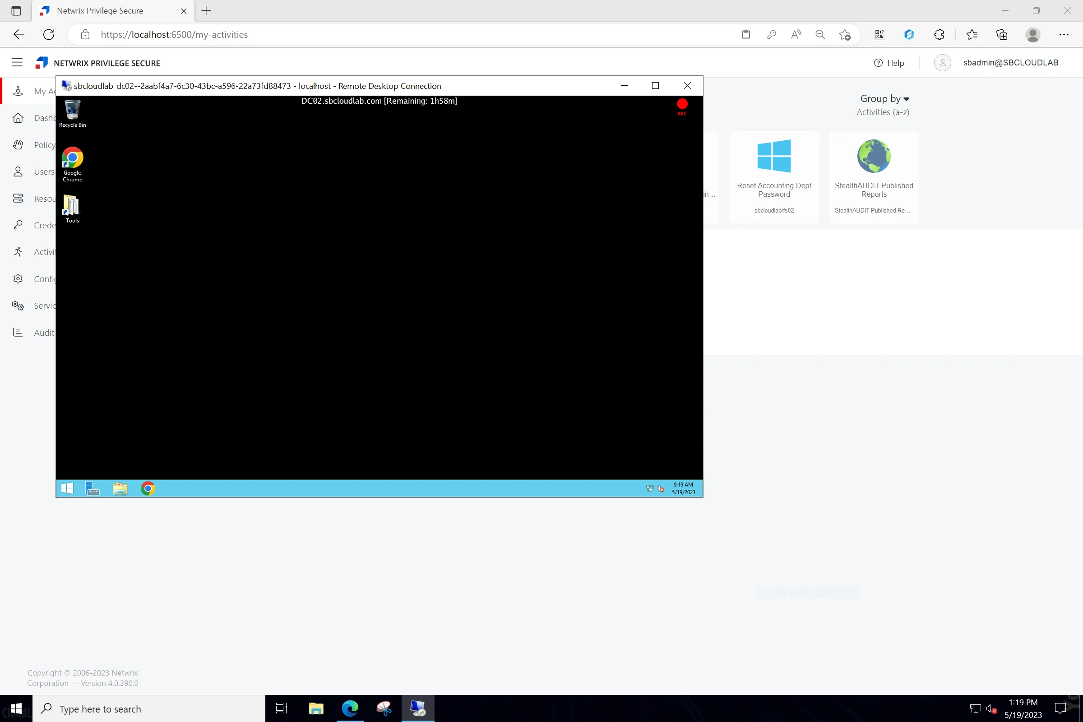This screenshot has width=1083, height=722.
Task: Activate the Read Aloud icon
Action: click(796, 35)
